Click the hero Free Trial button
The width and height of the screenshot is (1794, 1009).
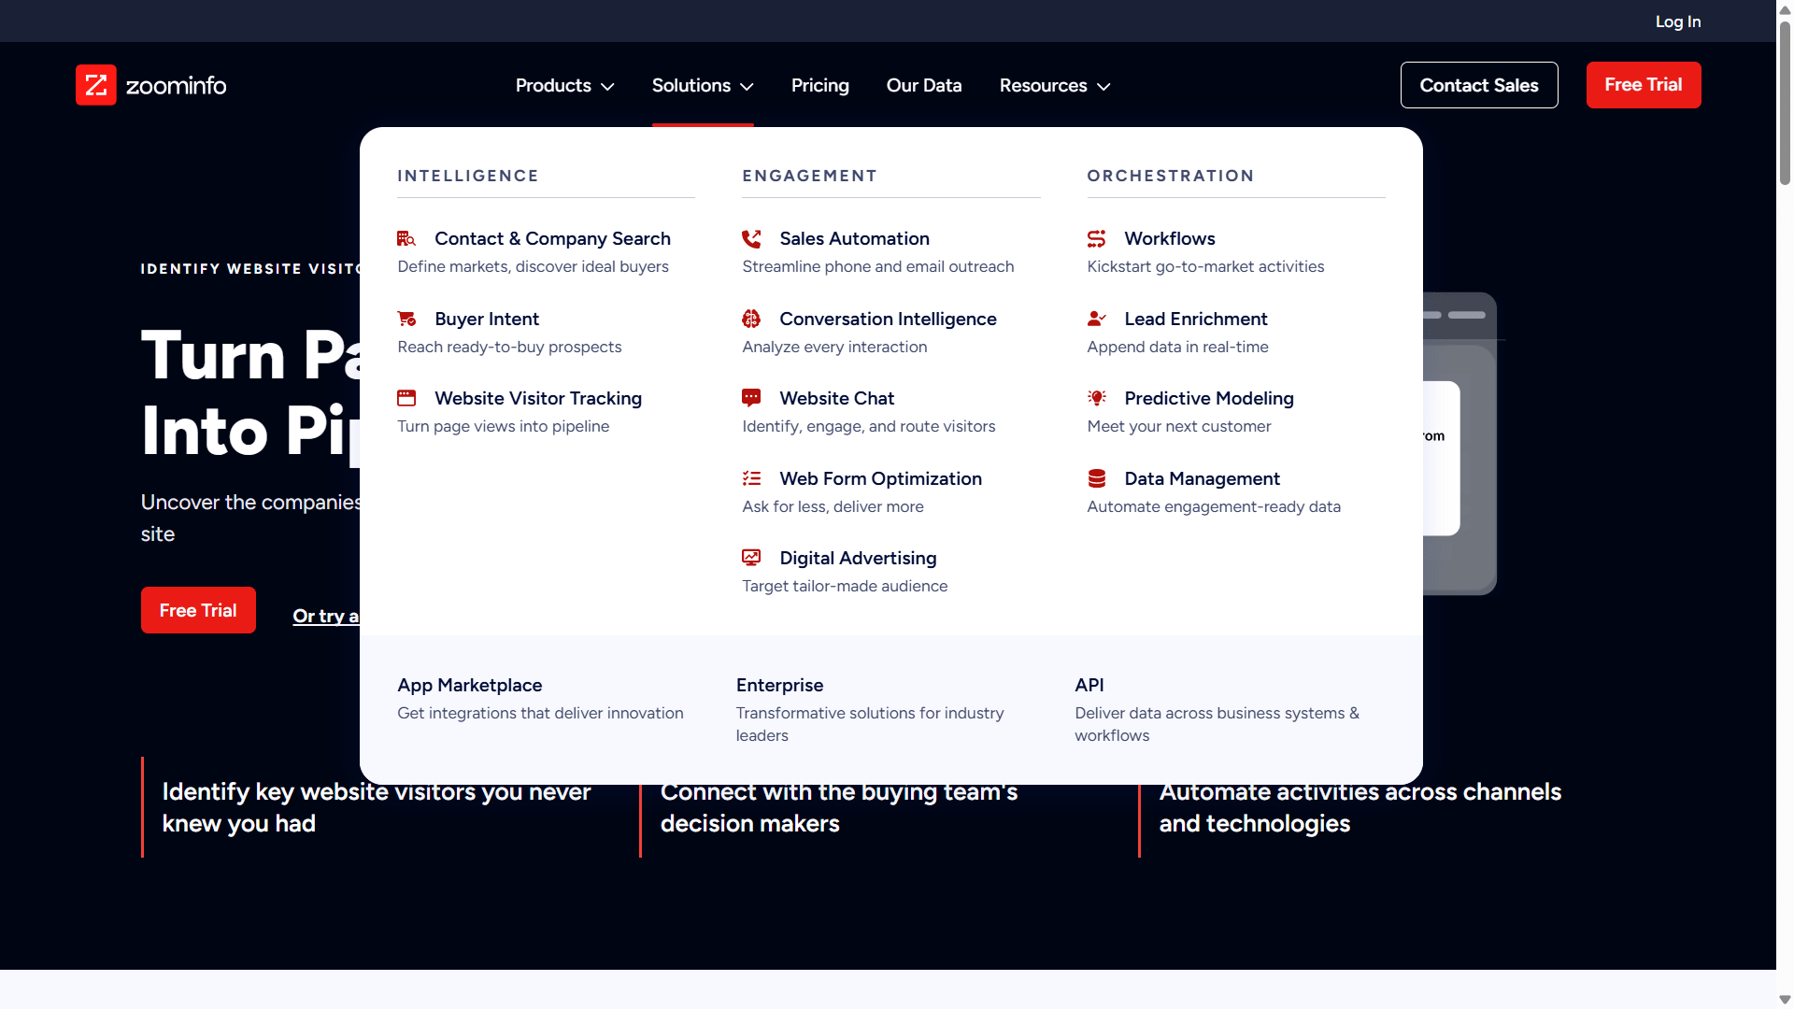[x=198, y=610]
